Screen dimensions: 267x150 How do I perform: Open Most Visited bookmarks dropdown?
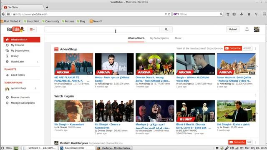(x=10, y=21)
